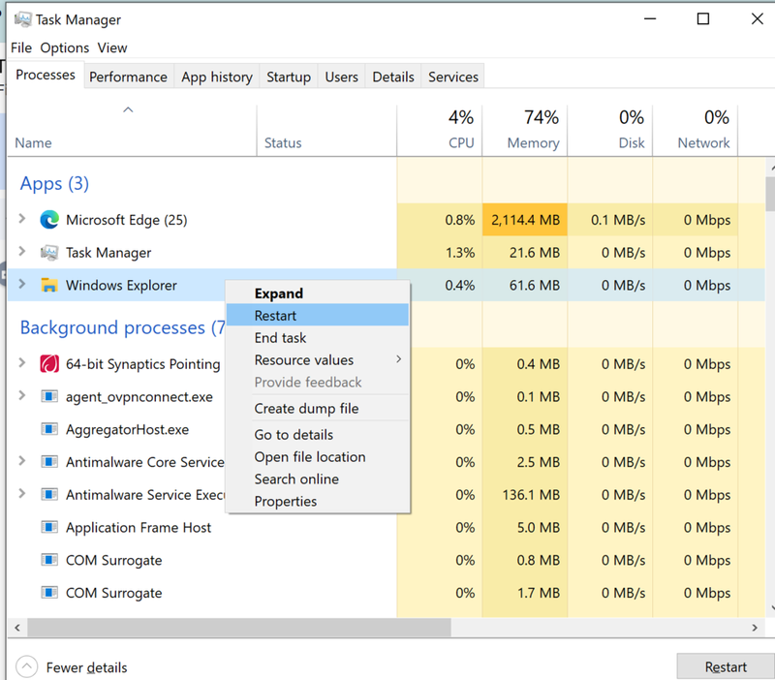Click the Background processes group heading
The width and height of the screenshot is (775, 680).
[x=122, y=327]
